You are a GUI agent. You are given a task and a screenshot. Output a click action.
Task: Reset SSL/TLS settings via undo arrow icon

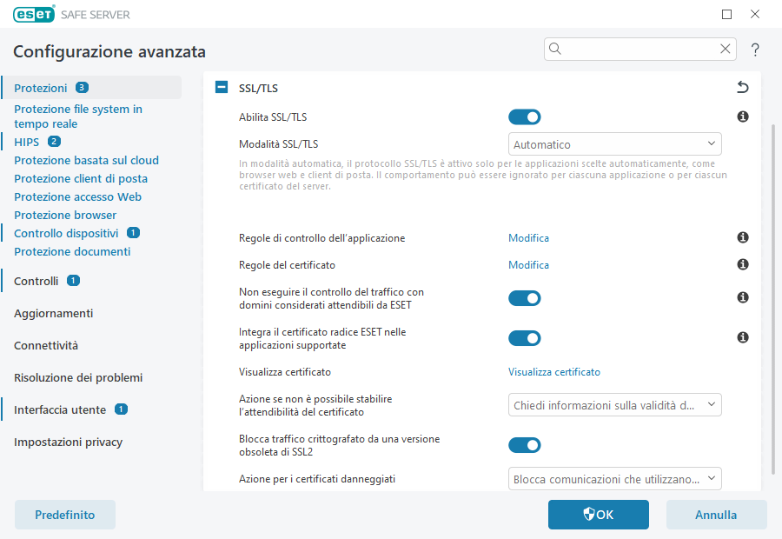(742, 87)
